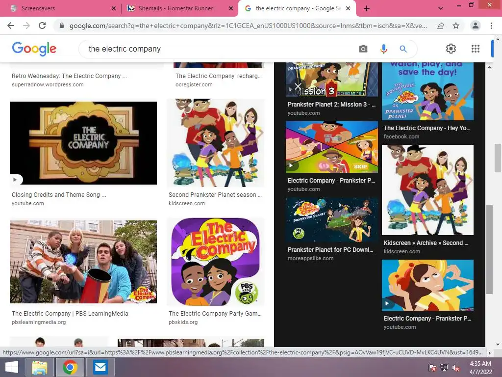Open the Mail app from taskbar
The image size is (502, 377).
point(100,367)
